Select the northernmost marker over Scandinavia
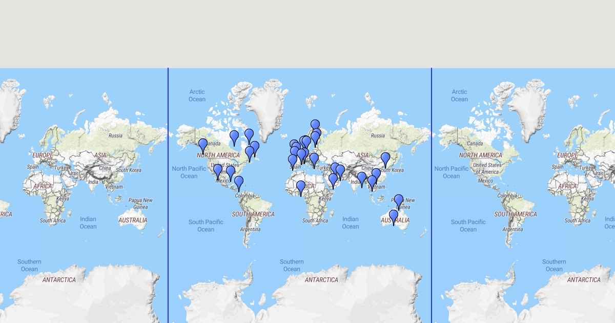Screen dimensions: 615x323 click(315, 125)
